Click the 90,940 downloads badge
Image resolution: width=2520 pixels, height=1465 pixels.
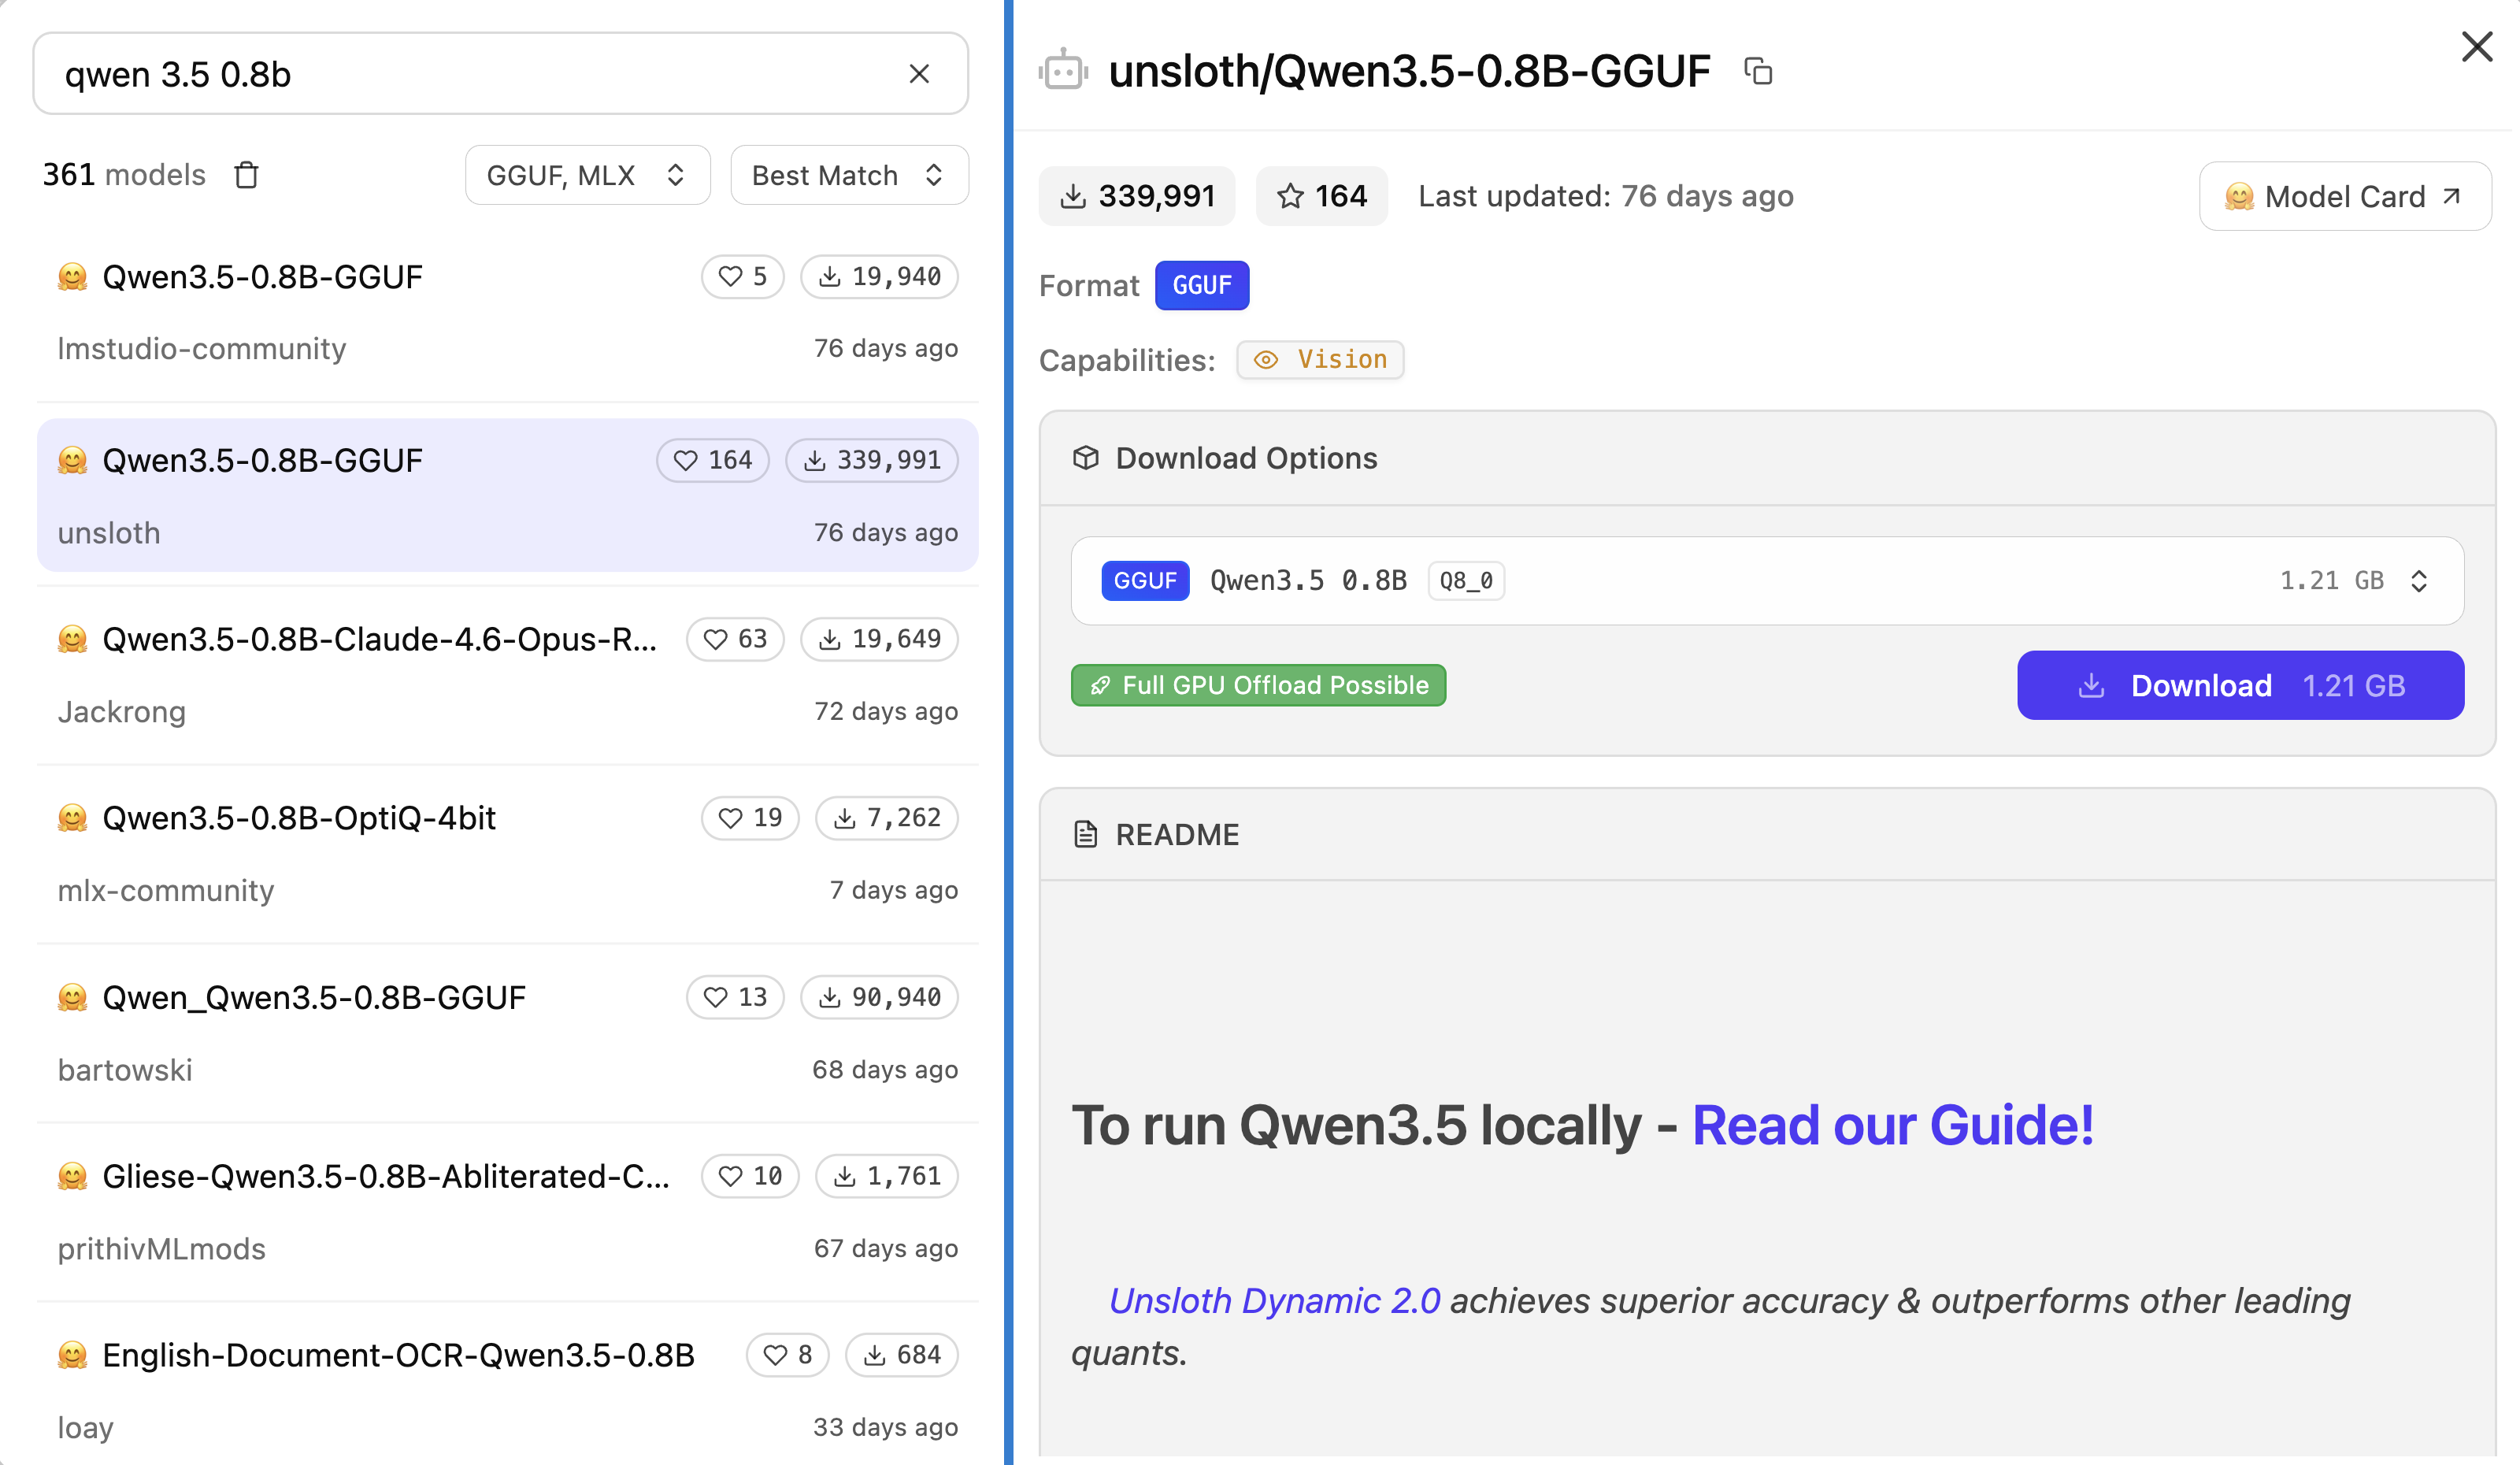879,997
